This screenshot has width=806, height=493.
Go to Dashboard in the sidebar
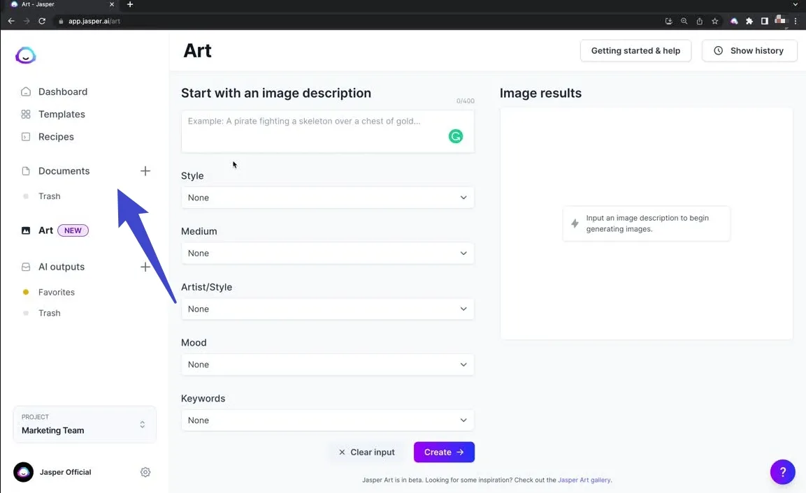62,91
